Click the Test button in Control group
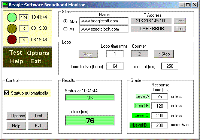The height and width of the screenshot is (140, 200). tap(38, 116)
